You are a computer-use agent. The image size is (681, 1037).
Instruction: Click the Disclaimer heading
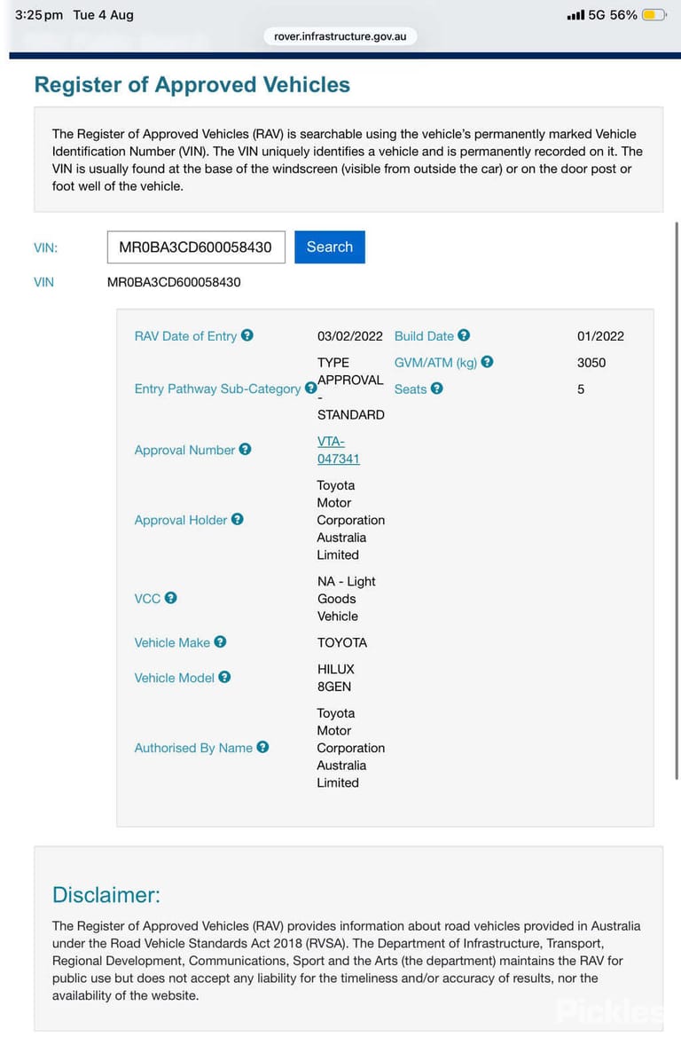(106, 895)
